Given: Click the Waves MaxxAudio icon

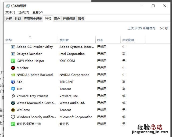Looking at the screenshot, I should point(13,103).
